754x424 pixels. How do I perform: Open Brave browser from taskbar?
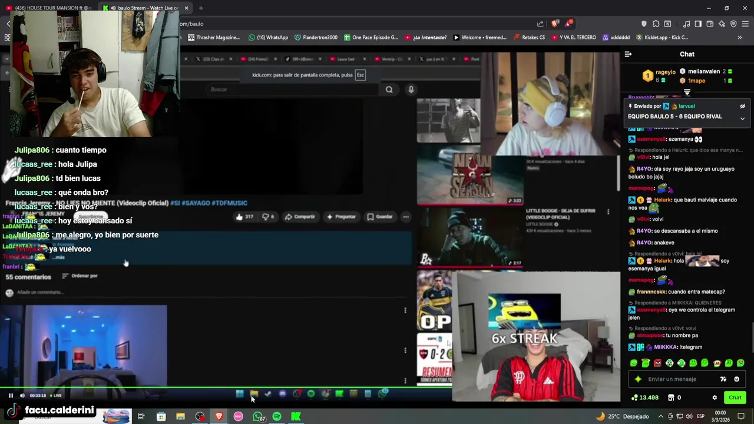[x=219, y=416]
